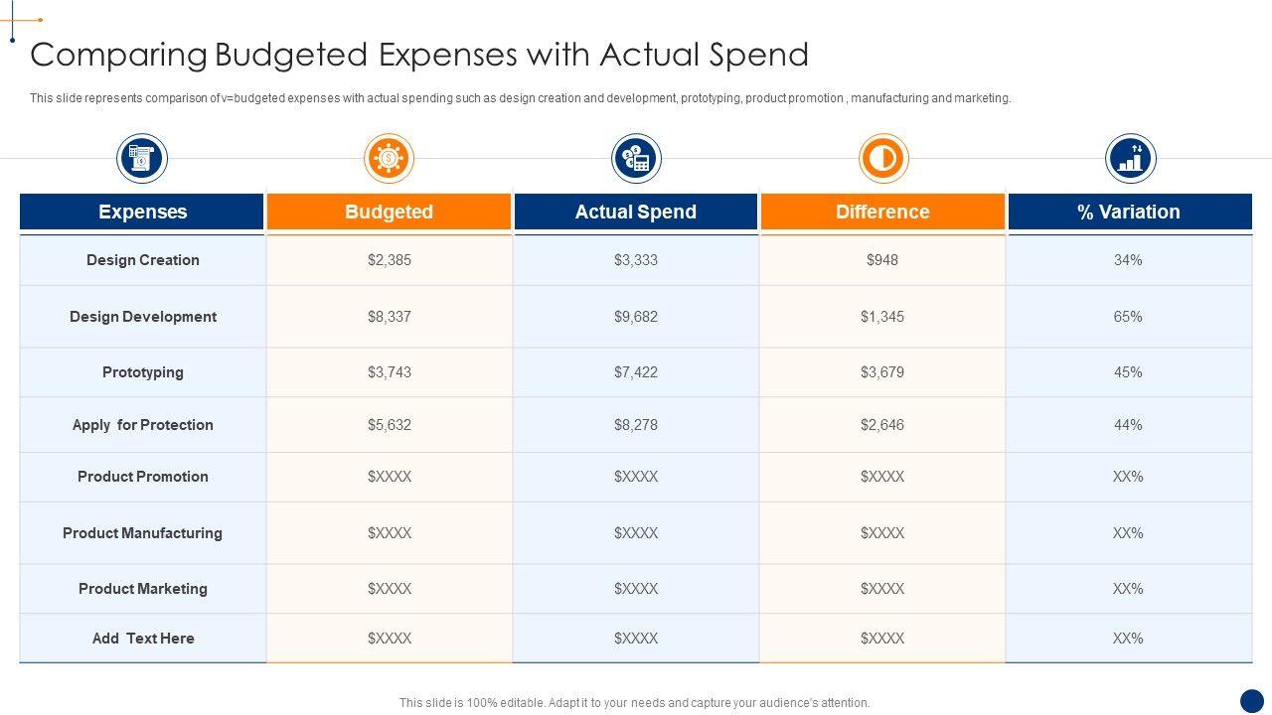The width and height of the screenshot is (1272, 715).
Task: Click the Budgeted dollar coin icon
Action: [x=389, y=159]
